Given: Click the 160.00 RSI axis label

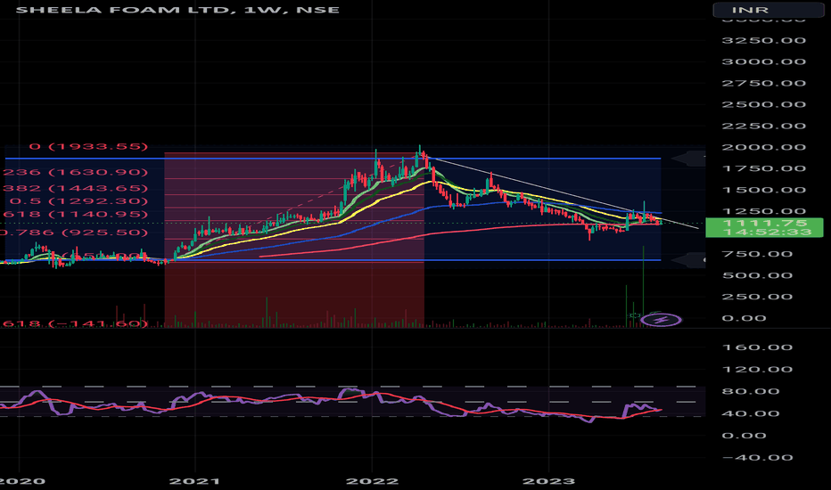Looking at the screenshot, I should tap(757, 347).
